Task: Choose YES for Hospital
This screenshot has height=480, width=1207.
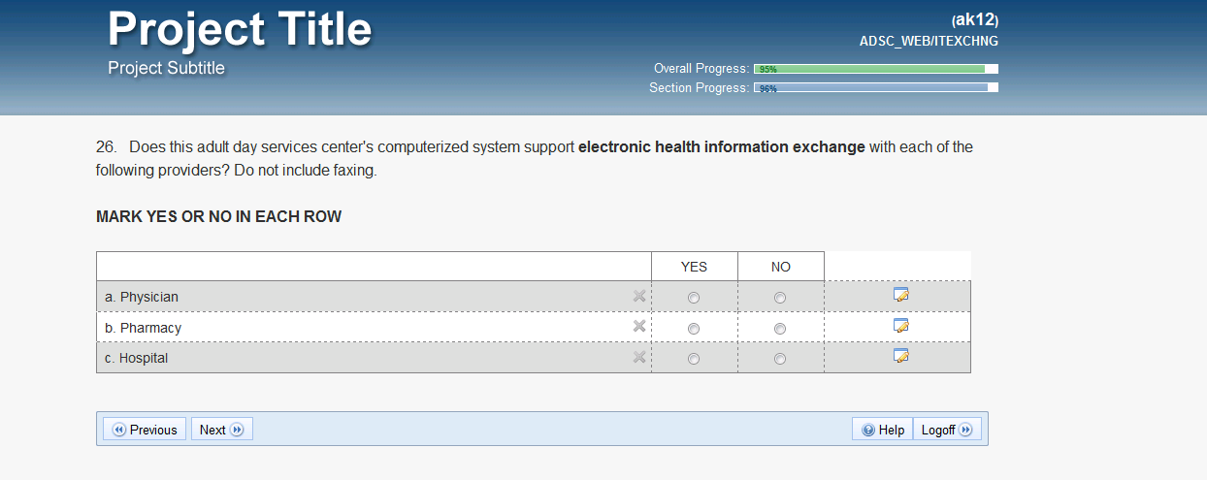Action: click(694, 359)
